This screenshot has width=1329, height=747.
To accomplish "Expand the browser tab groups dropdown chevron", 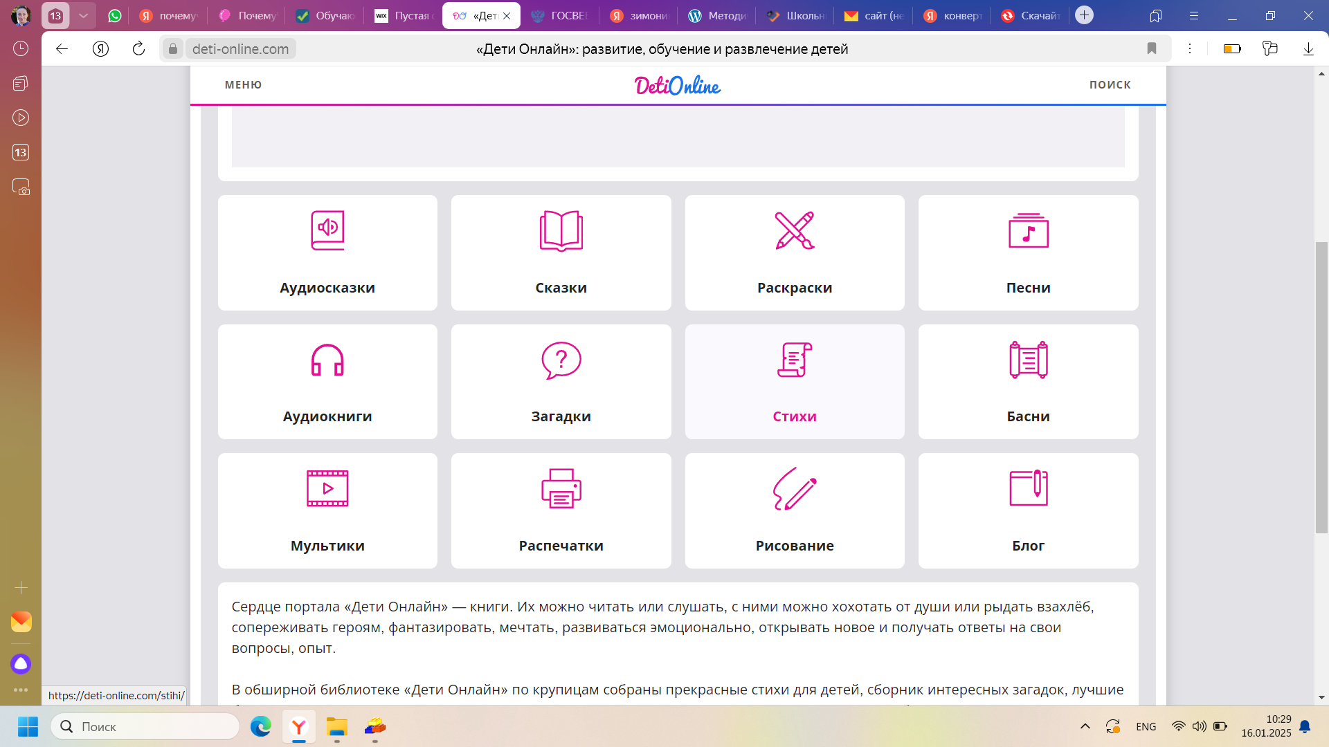I will (x=83, y=15).
